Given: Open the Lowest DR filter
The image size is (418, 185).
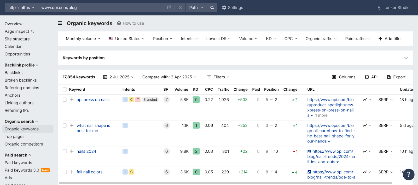Looking at the screenshot, I should (218, 39).
